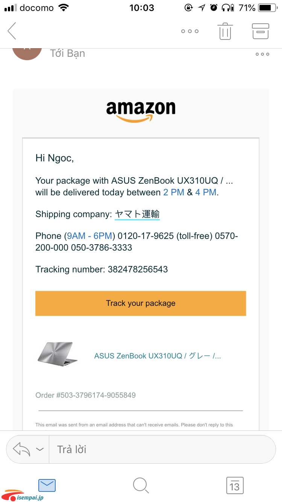Open the sender's message options dots

262,54
